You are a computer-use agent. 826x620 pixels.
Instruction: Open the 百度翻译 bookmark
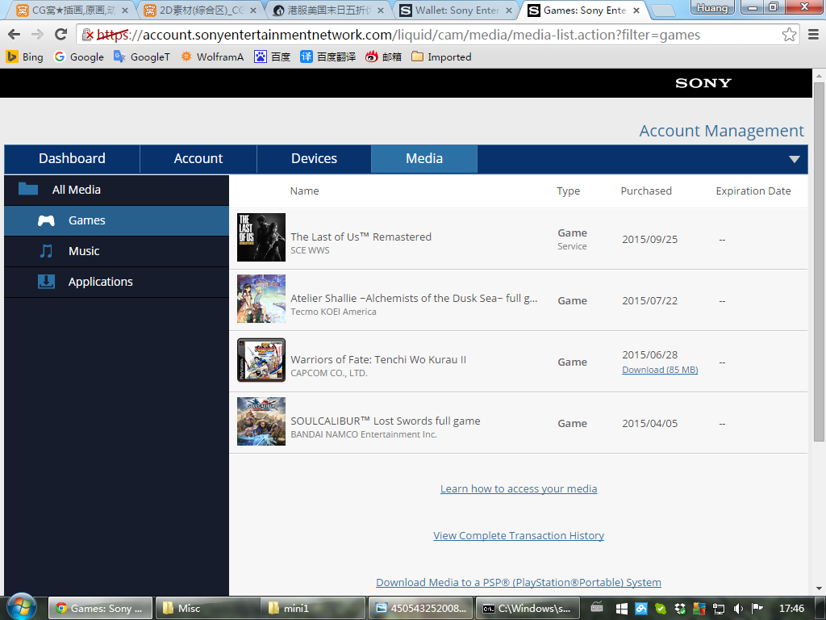coord(327,57)
